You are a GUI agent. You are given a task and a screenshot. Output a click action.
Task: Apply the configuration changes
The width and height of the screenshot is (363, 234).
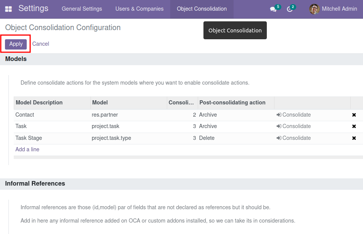coord(16,44)
